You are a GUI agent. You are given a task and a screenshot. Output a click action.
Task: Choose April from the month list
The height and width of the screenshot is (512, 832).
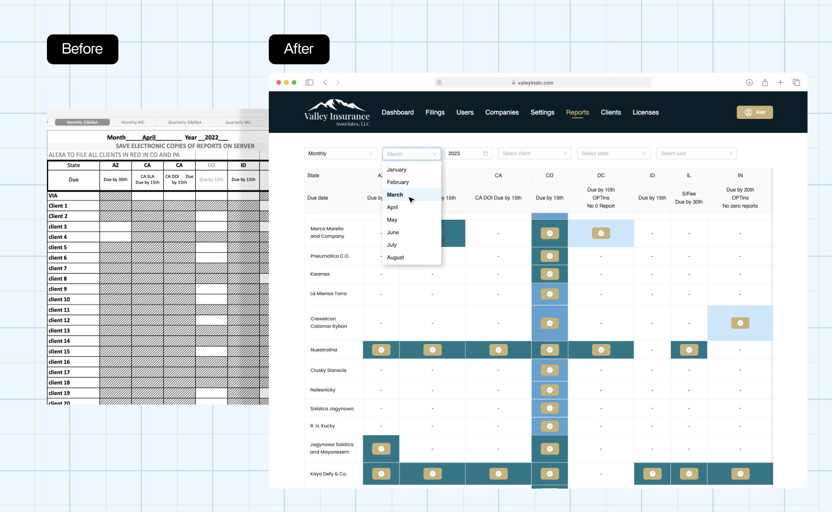(x=393, y=207)
